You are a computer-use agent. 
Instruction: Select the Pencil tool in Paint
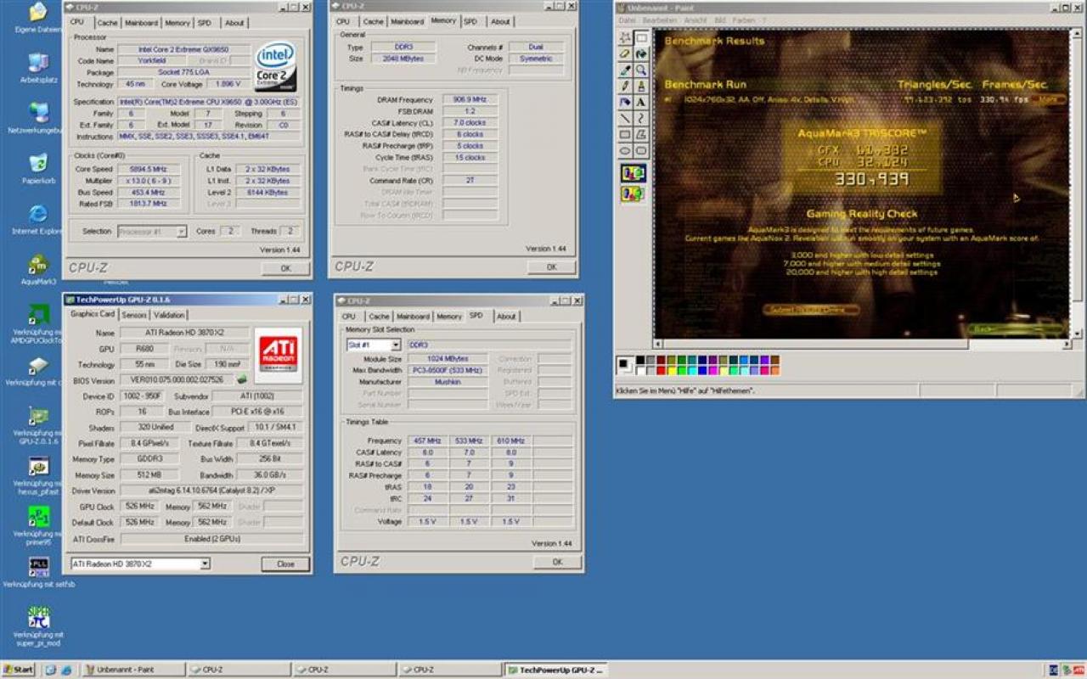(625, 86)
